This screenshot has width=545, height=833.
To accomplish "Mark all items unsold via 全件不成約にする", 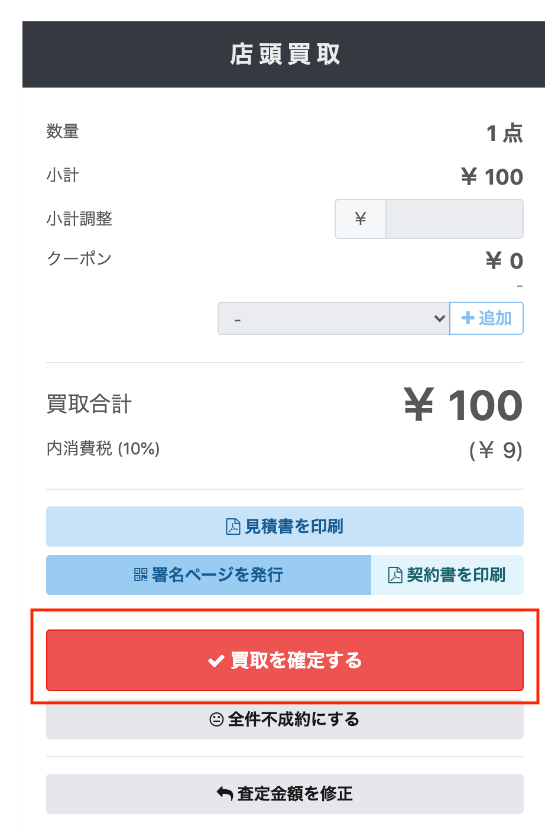I will point(285,719).
